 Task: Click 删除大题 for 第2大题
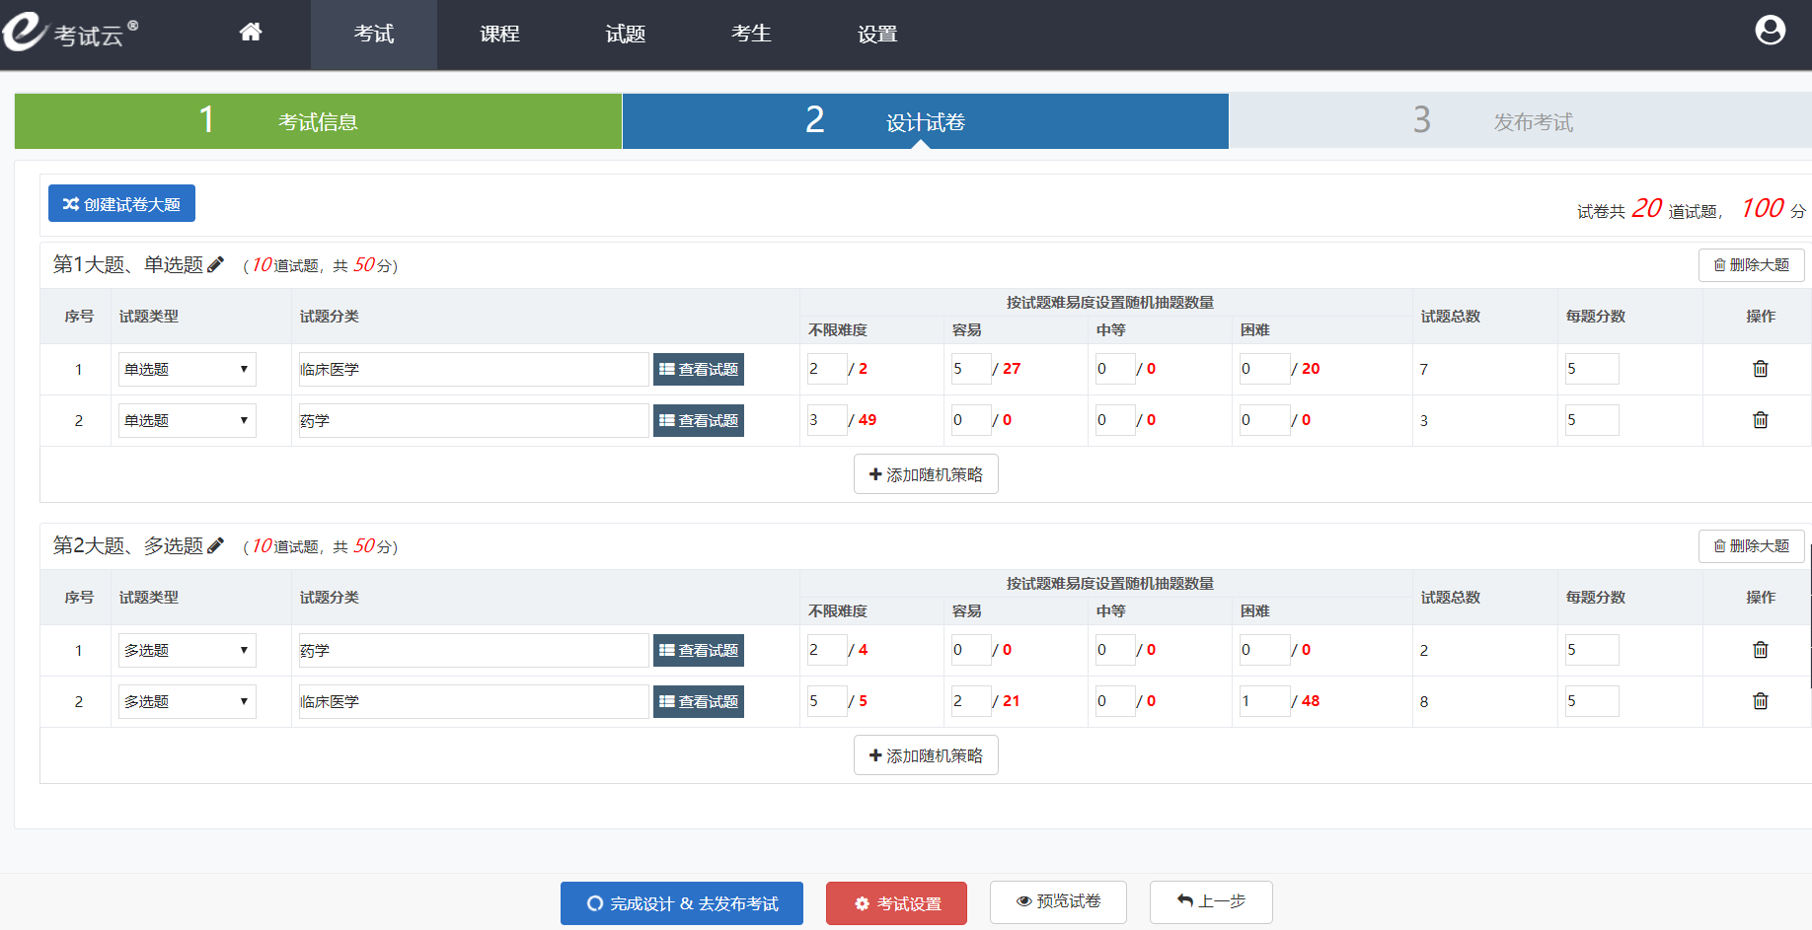pyautogui.click(x=1751, y=546)
